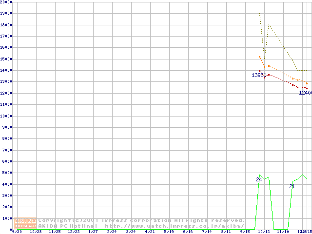Click the 18000 peak of the dashed olive line
The height and width of the screenshot is (234, 312).
[x=269, y=25]
